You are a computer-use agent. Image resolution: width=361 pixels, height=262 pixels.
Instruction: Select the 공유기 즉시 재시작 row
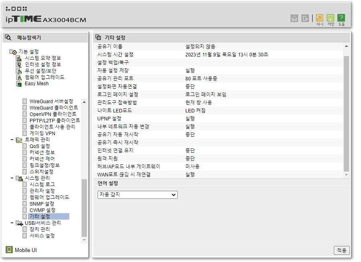click(218, 142)
